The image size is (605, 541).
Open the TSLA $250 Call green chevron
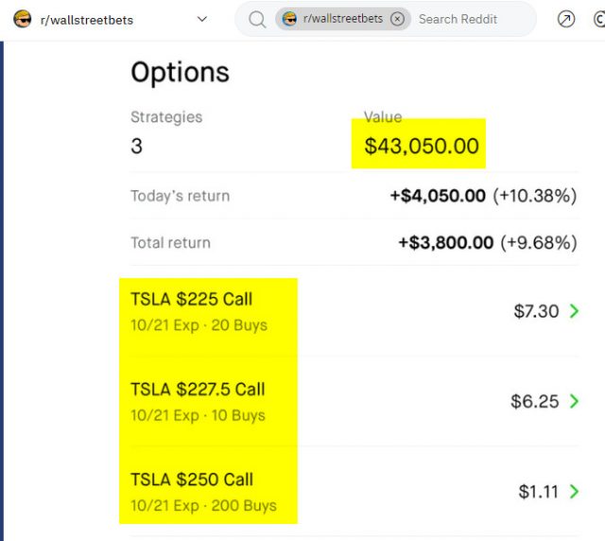(574, 492)
